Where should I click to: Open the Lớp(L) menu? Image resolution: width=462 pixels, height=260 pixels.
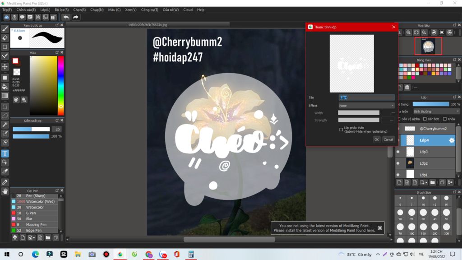coord(45,10)
